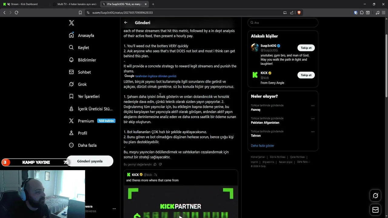Open Yer İşaretleri bookmarks
This screenshot has width=388, height=218.
tap(84, 96)
